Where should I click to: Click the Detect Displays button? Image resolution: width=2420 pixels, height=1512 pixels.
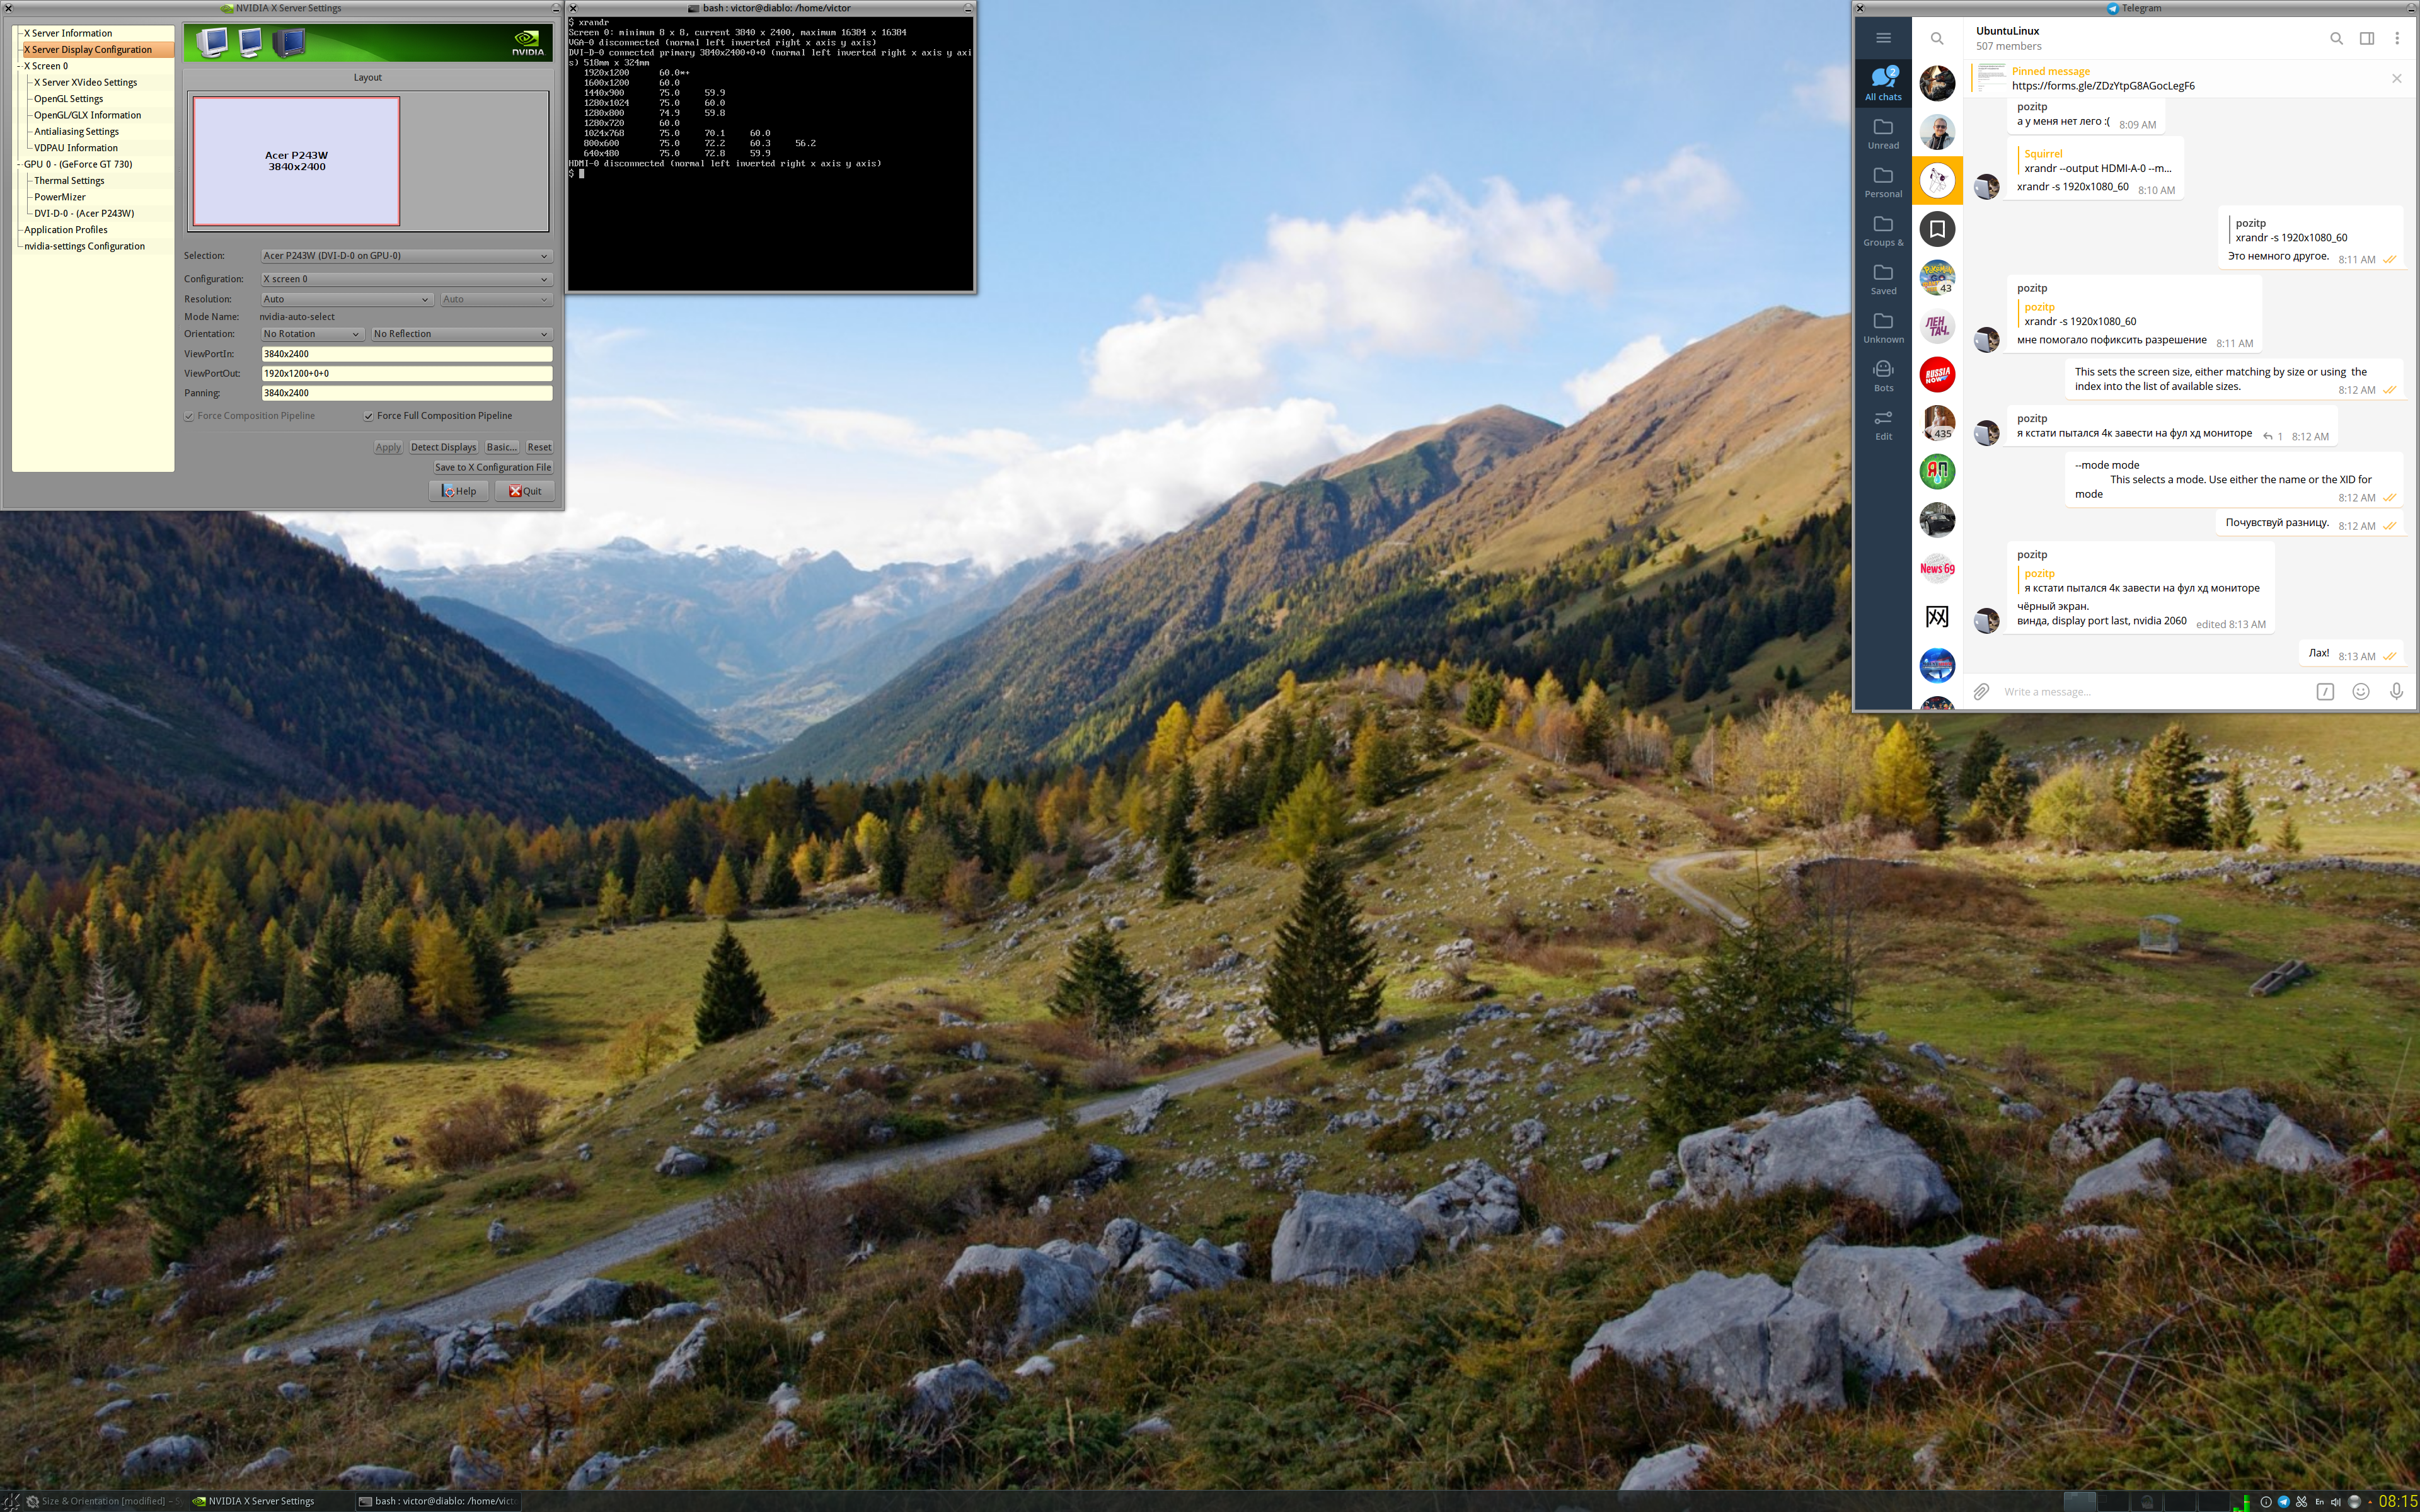[443, 447]
